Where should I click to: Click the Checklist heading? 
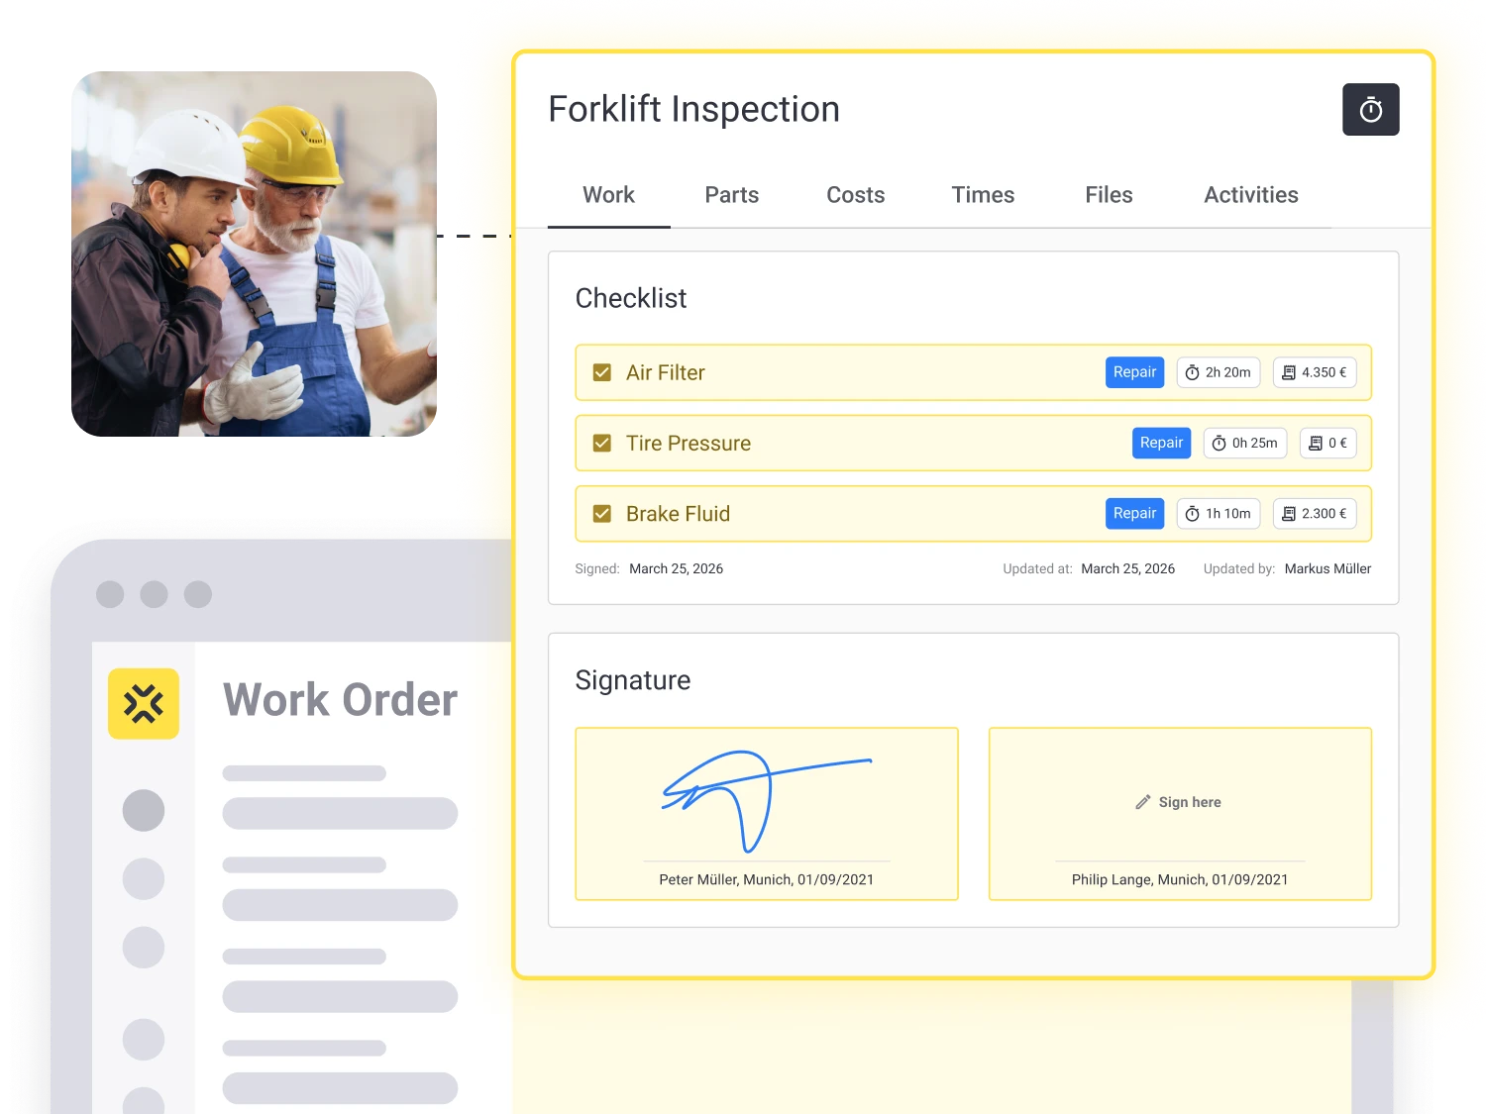631,298
